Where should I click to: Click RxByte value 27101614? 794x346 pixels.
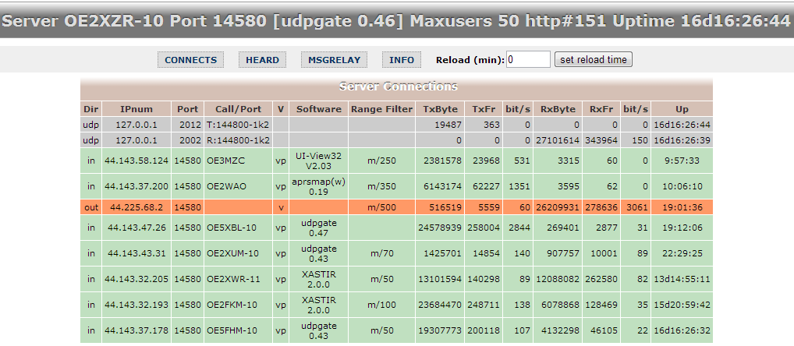(558, 140)
